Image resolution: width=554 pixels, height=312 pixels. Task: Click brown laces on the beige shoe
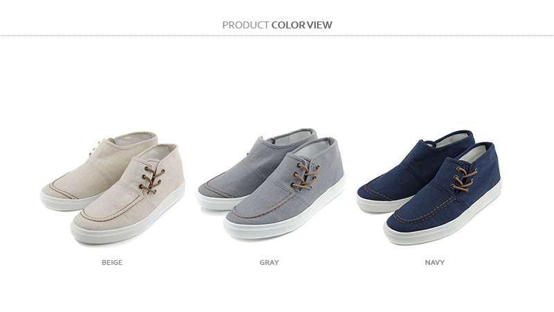[x=152, y=180]
